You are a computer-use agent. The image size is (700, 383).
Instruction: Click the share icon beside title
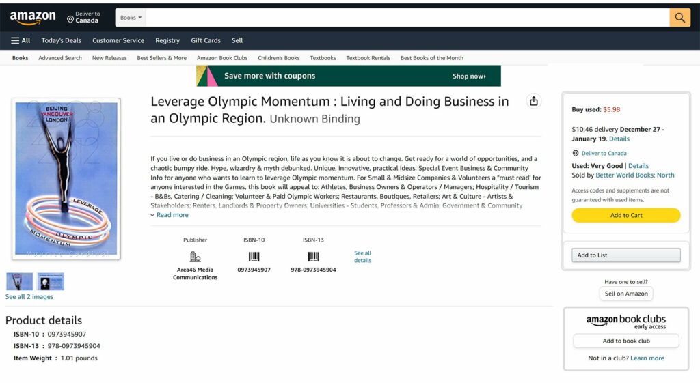(533, 101)
